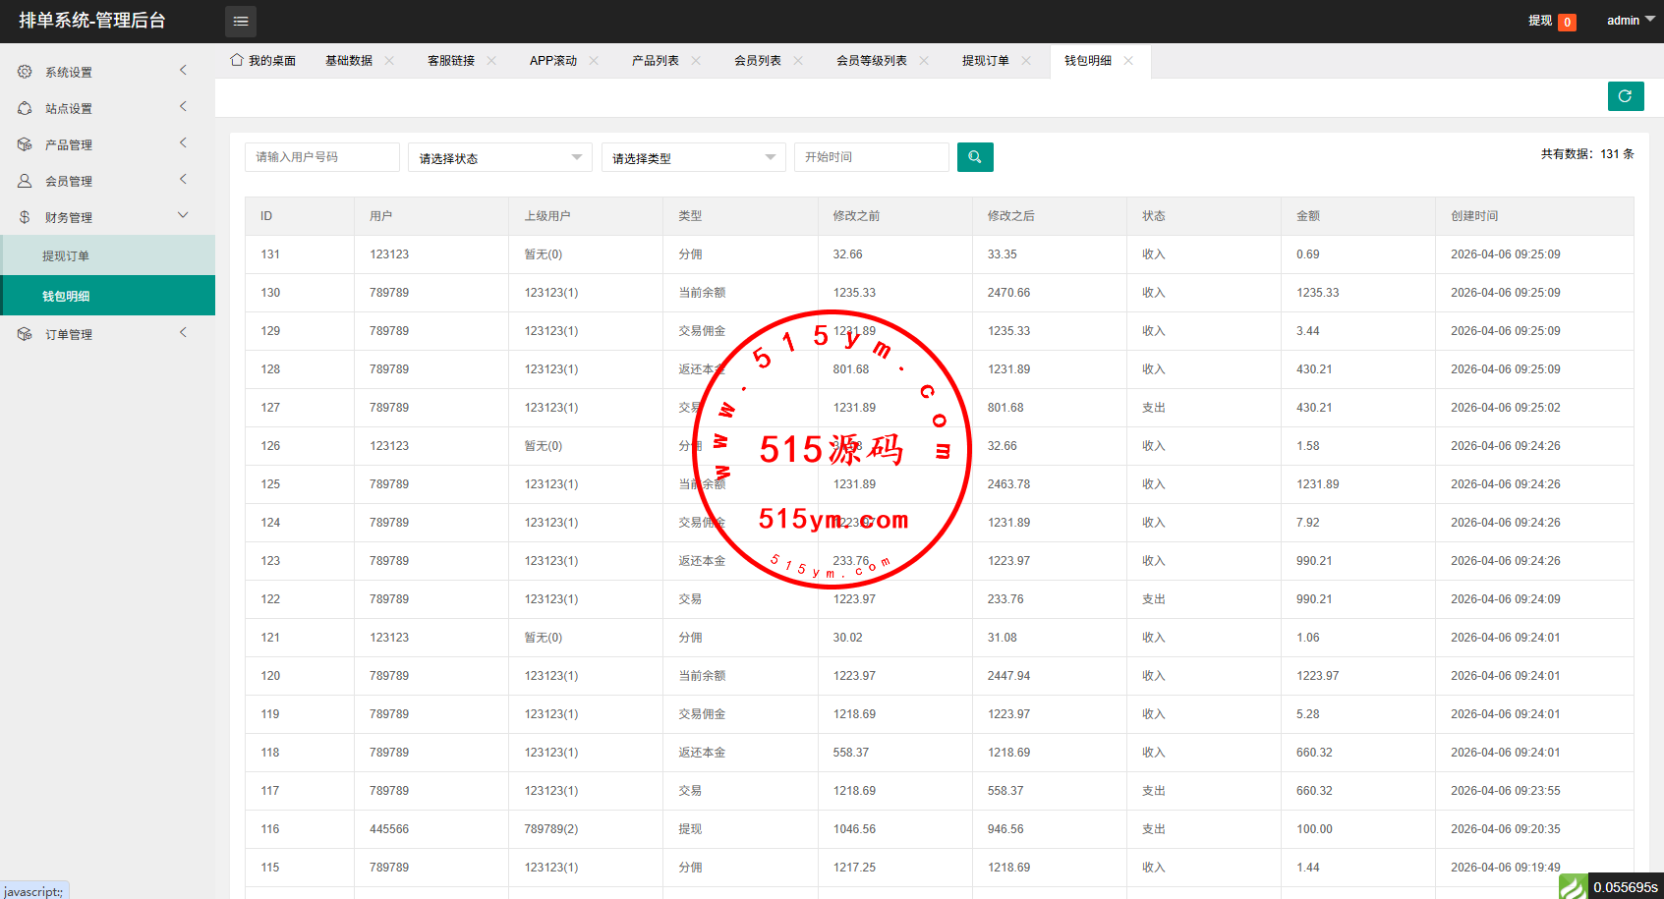Close the 钱包明细 tab
Image resolution: width=1664 pixels, height=899 pixels.
click(1128, 61)
